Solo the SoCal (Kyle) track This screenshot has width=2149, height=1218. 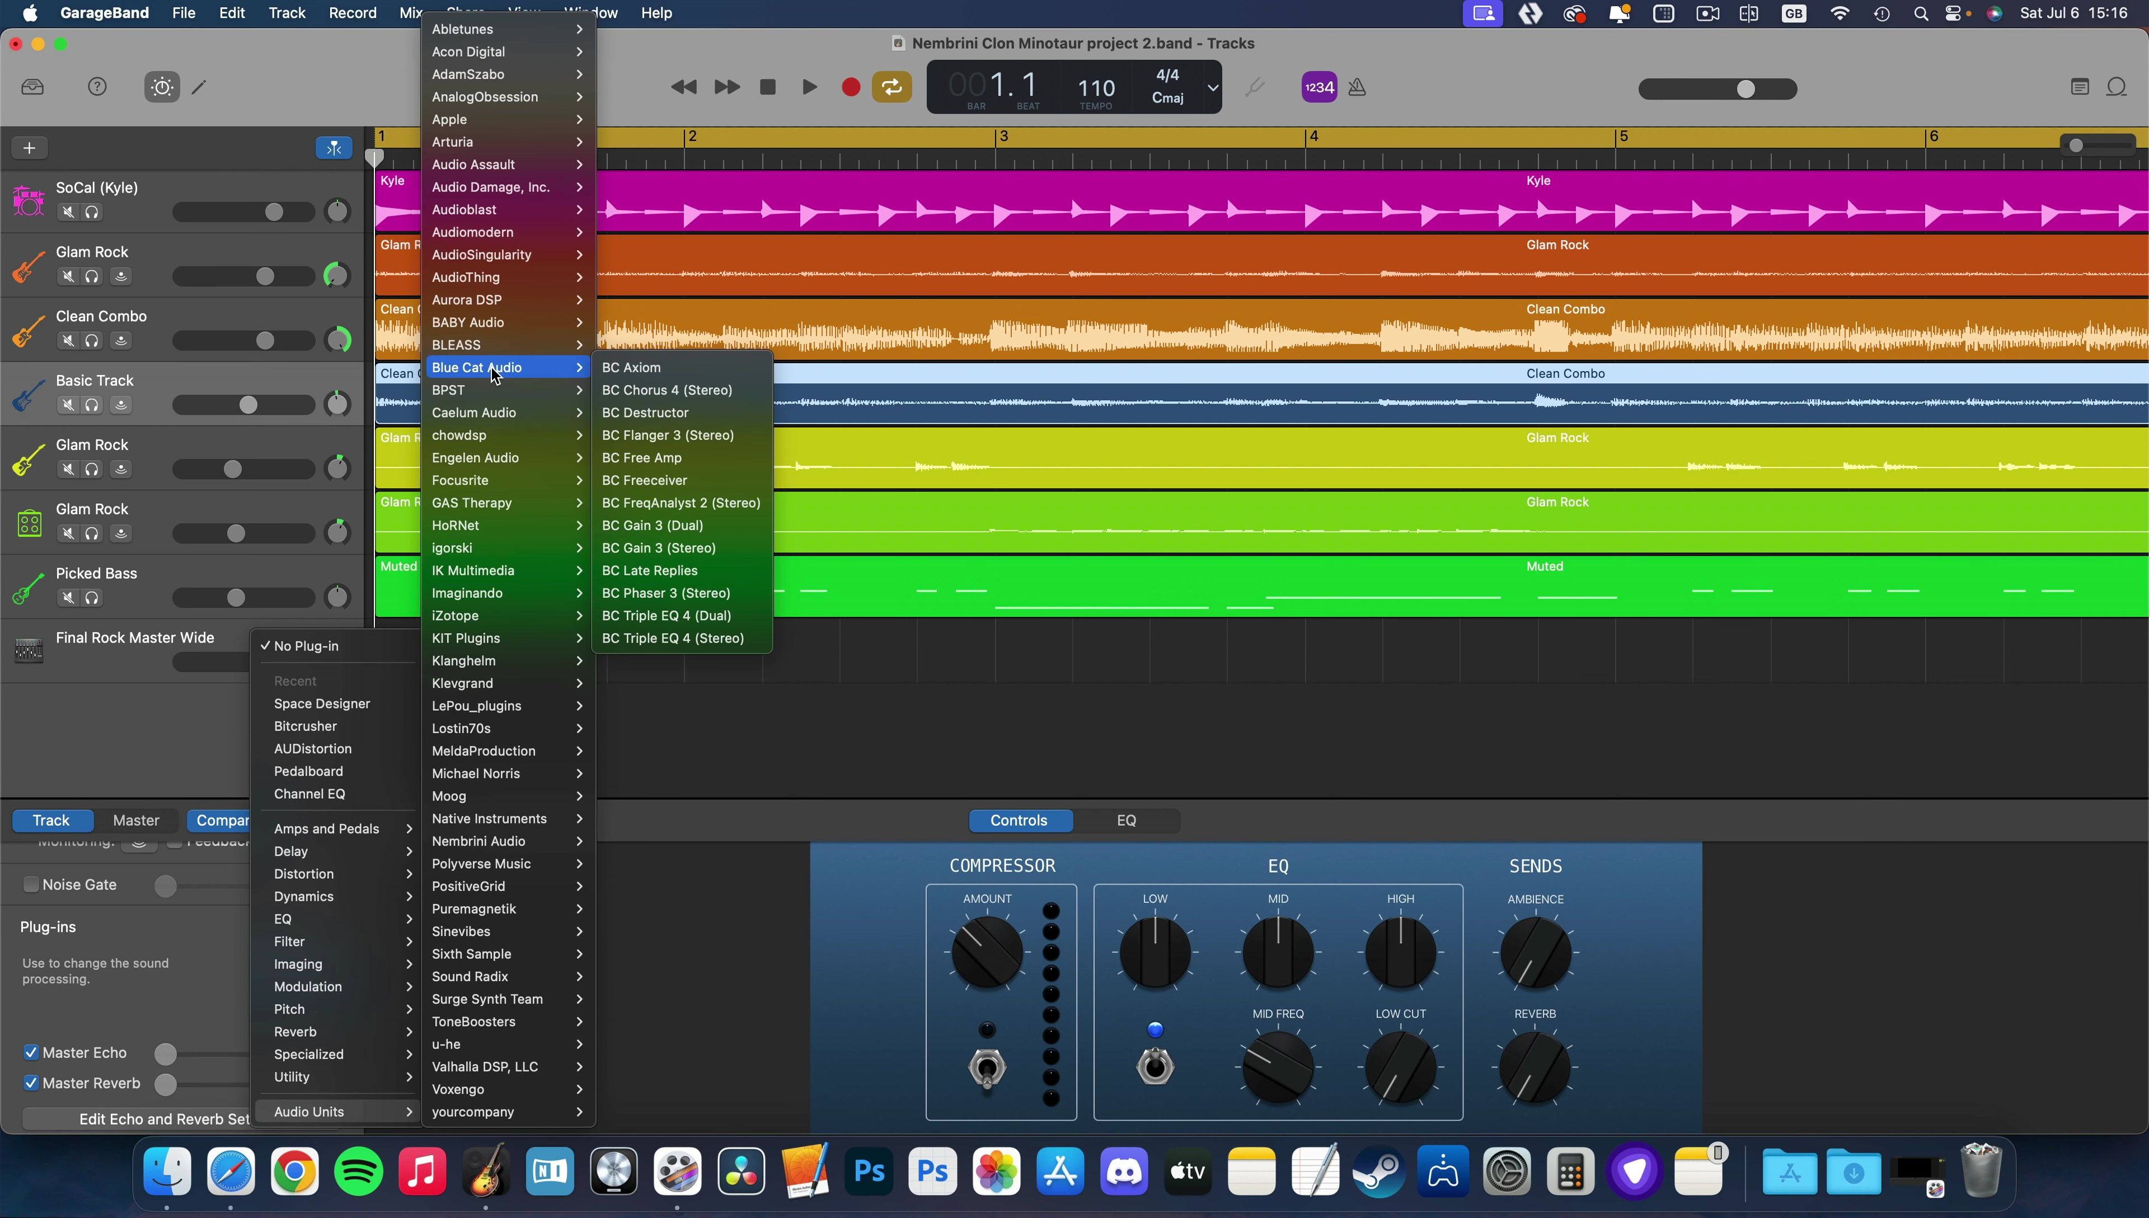pyautogui.click(x=93, y=213)
